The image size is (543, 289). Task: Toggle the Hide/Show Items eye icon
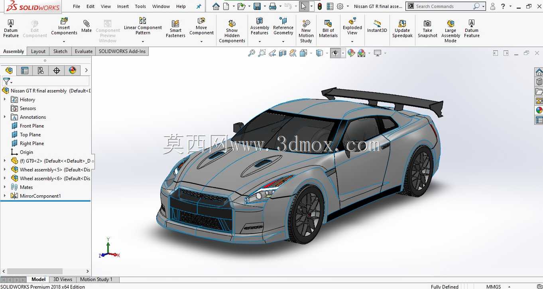(x=335, y=53)
